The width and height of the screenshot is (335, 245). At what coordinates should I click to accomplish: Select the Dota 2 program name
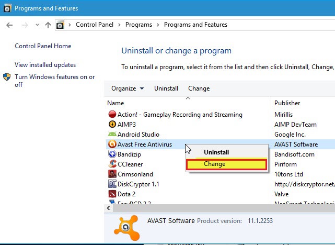(126, 194)
